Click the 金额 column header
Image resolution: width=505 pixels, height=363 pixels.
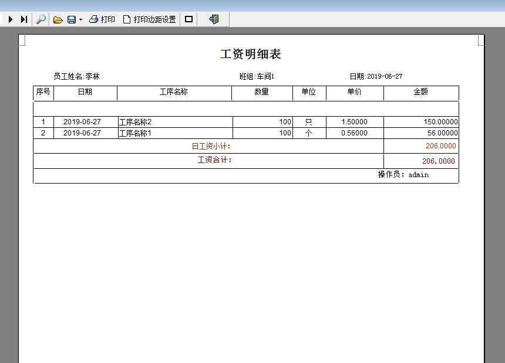[420, 92]
